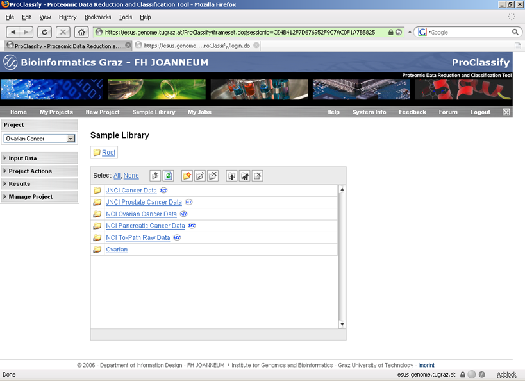
Task: Reload the page with the browser refresh button
Action: coord(44,32)
